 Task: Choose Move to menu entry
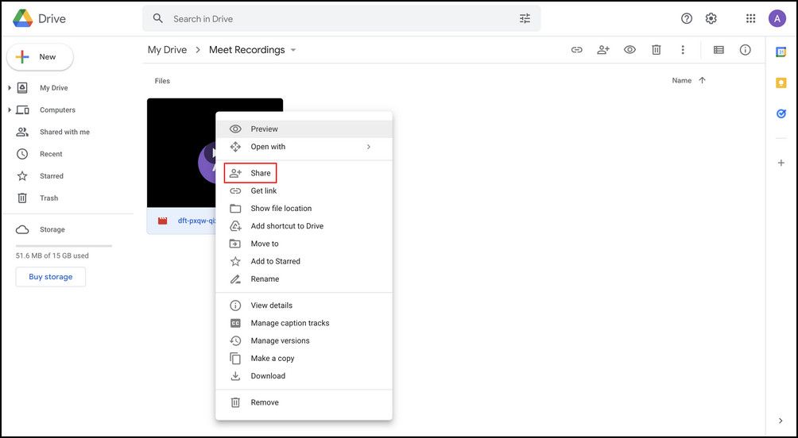[x=304, y=244]
